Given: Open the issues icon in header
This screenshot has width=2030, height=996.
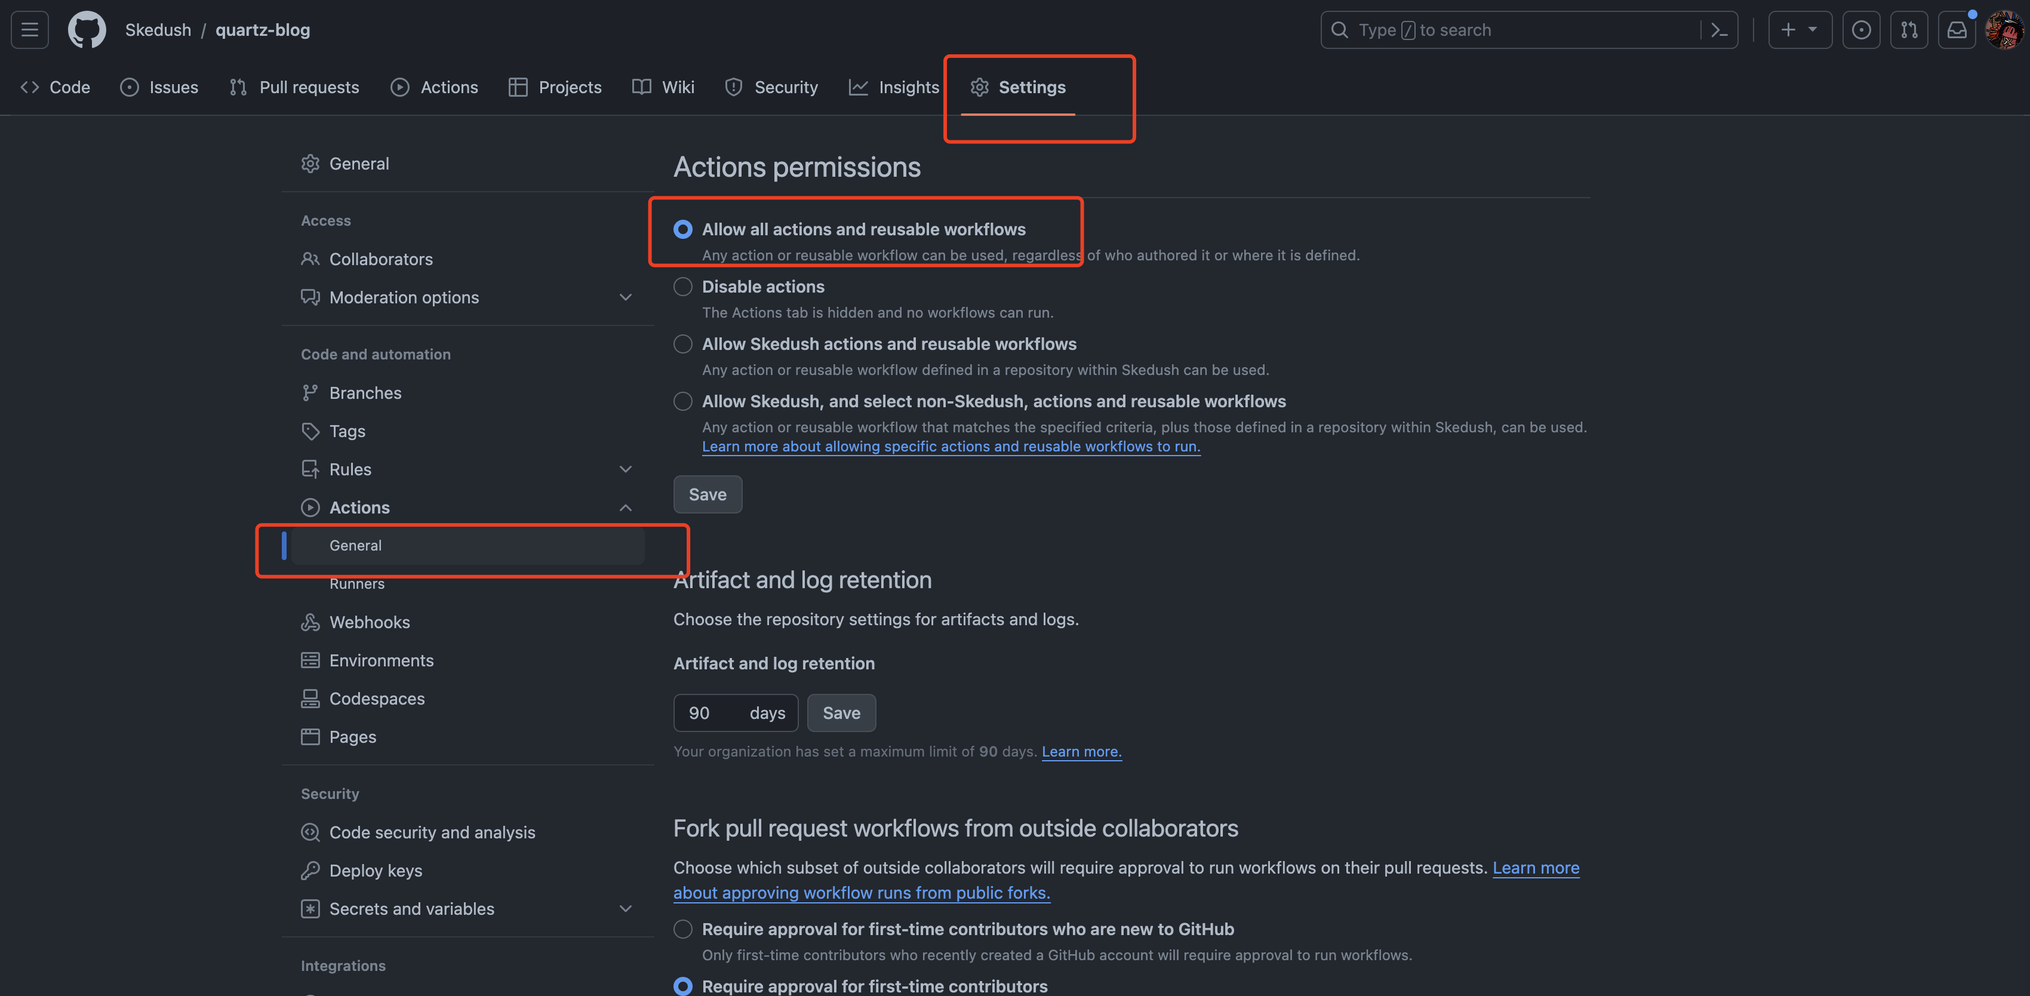Looking at the screenshot, I should coord(1860,30).
